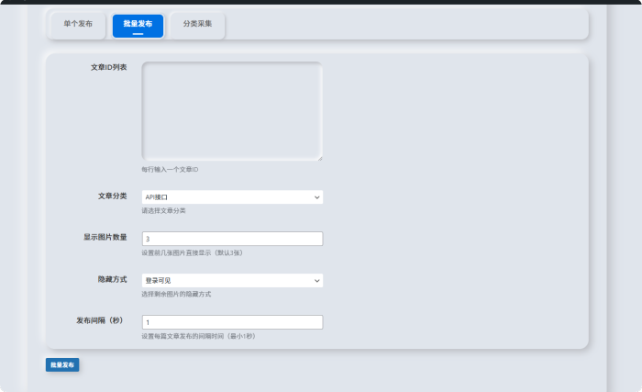Focus the 显示图片数量 input field

point(232,239)
